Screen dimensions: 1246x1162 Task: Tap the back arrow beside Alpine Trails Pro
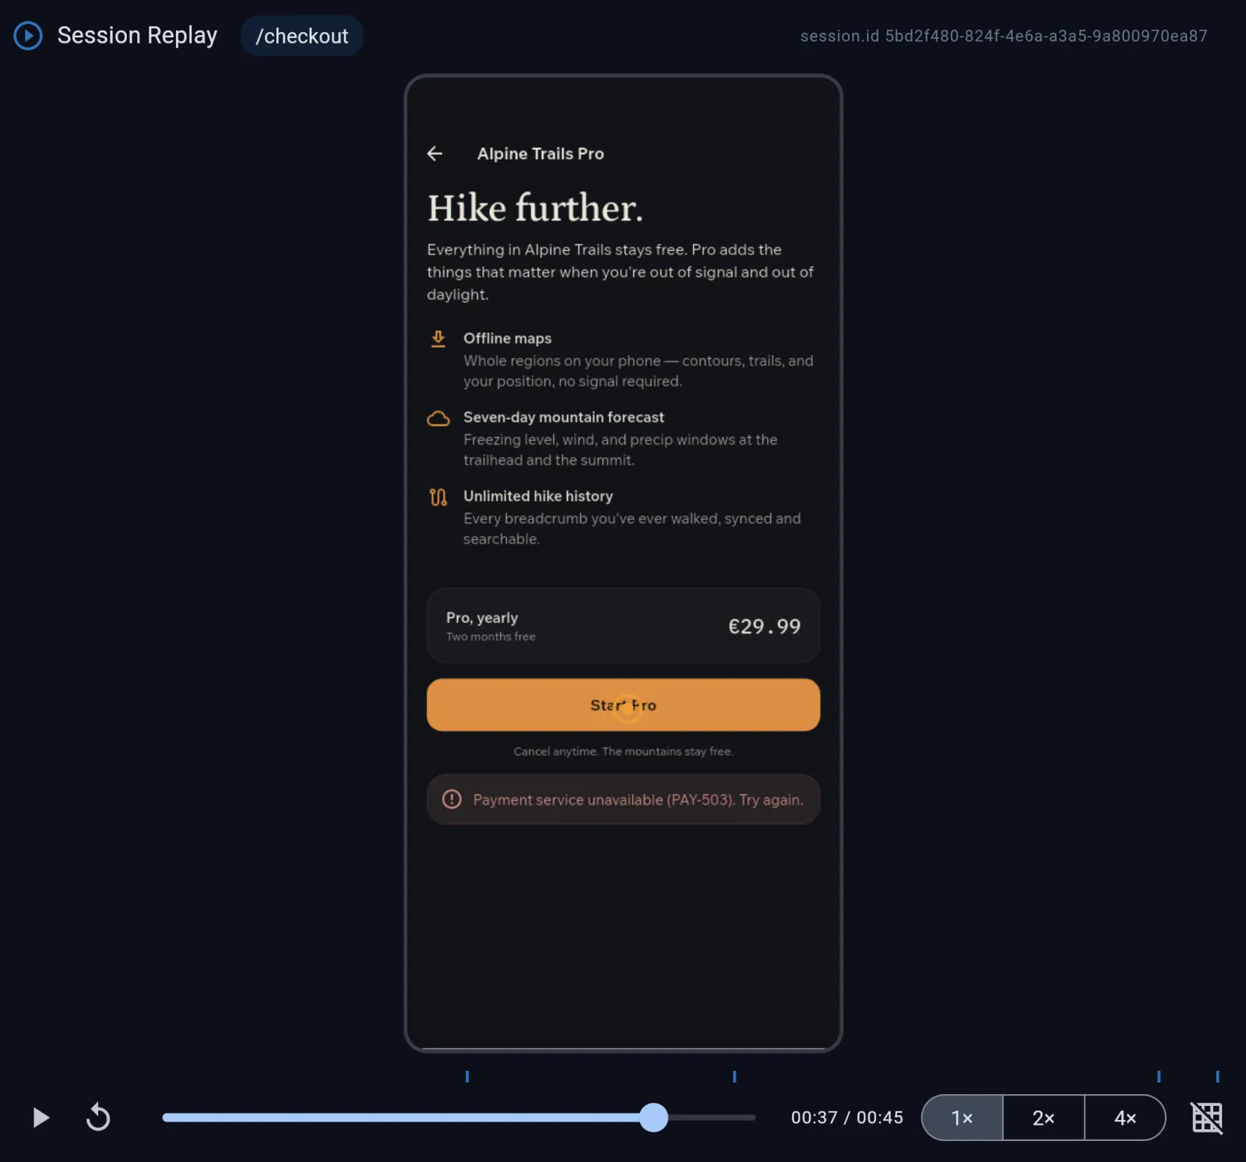pos(435,153)
